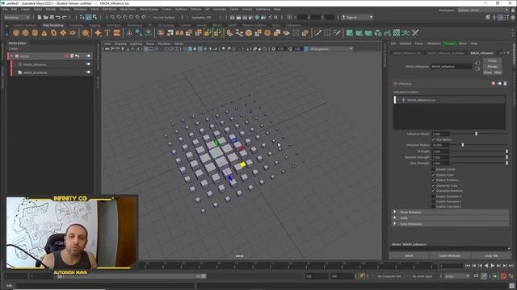Click the Select button at the panel bottom
This screenshot has height=290, width=517.
409,255
